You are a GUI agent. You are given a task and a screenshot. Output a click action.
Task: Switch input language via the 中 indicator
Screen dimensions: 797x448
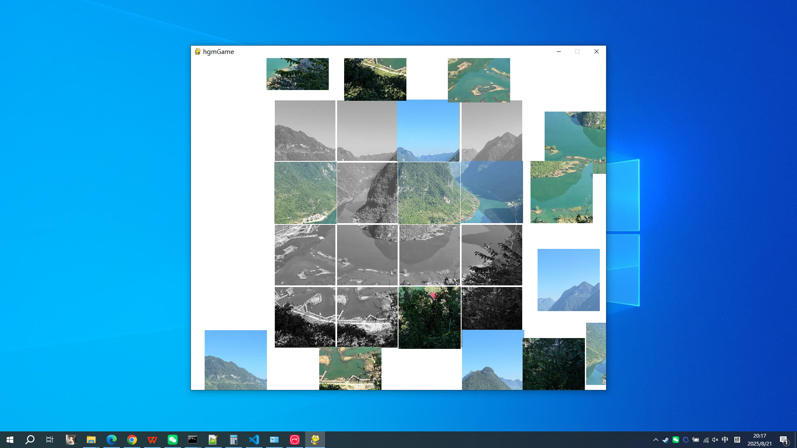click(725, 439)
